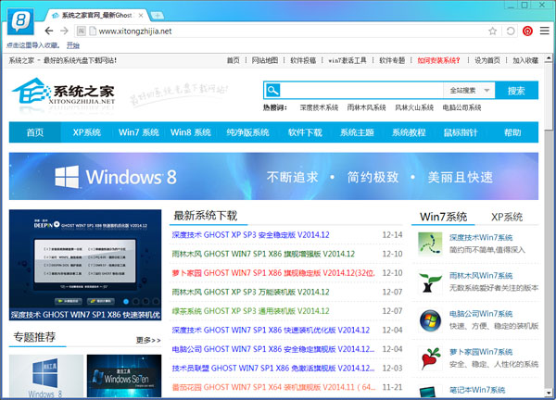Click the magnifier icon in search box
Viewport: 556px width, 400px height.
[272, 91]
